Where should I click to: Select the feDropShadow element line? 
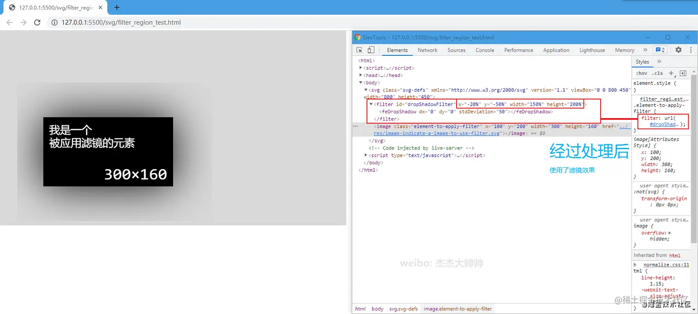[466, 112]
